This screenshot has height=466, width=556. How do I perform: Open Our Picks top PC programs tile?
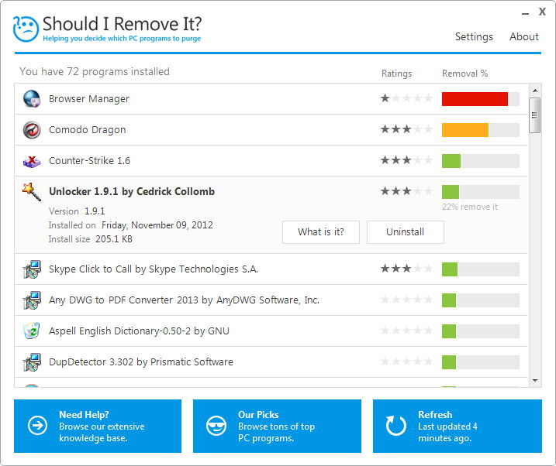[x=277, y=426]
